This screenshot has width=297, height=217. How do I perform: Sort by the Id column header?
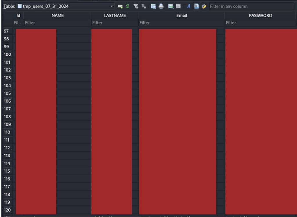[x=18, y=16]
